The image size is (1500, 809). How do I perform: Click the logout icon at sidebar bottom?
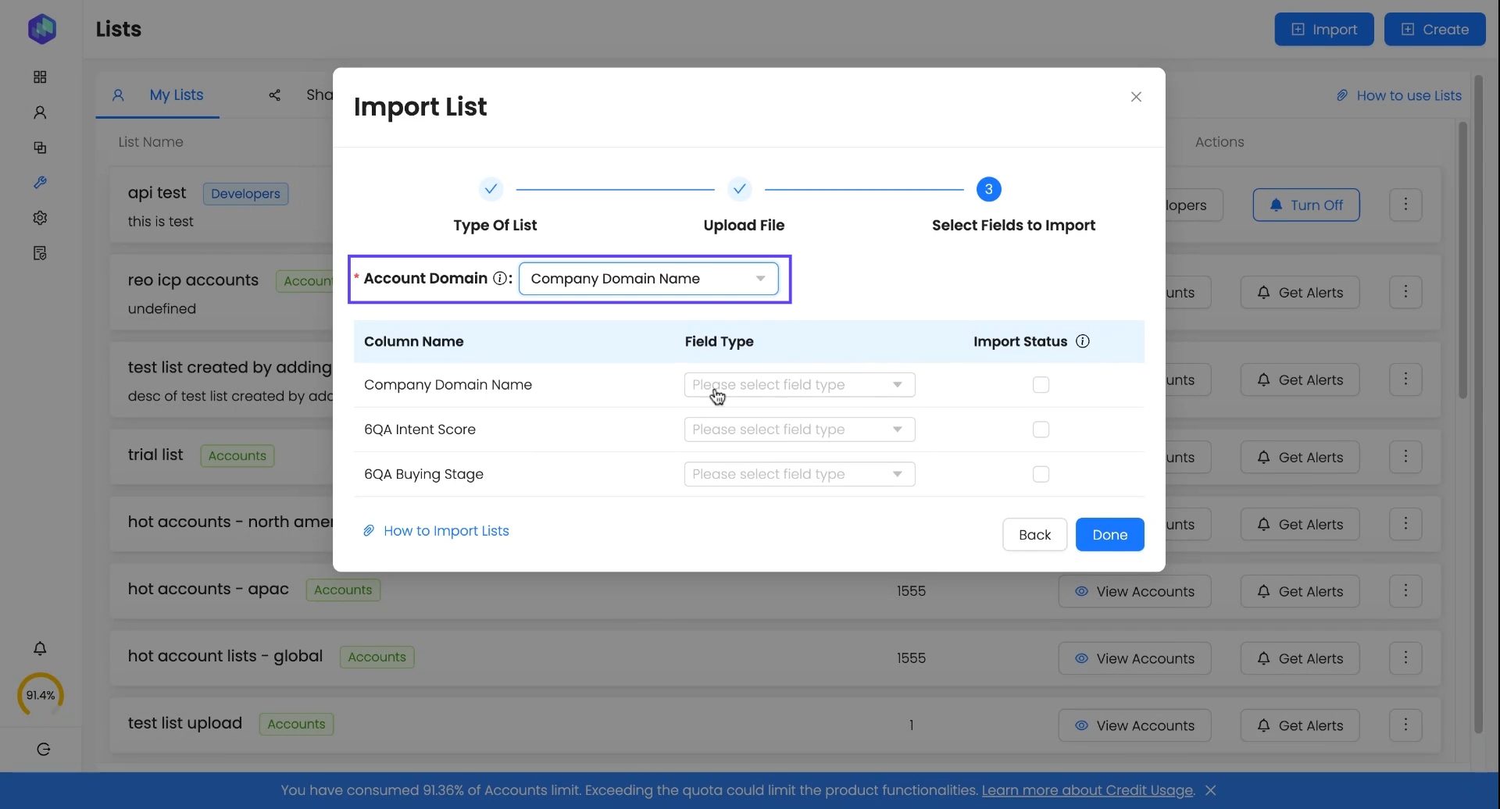(x=44, y=750)
